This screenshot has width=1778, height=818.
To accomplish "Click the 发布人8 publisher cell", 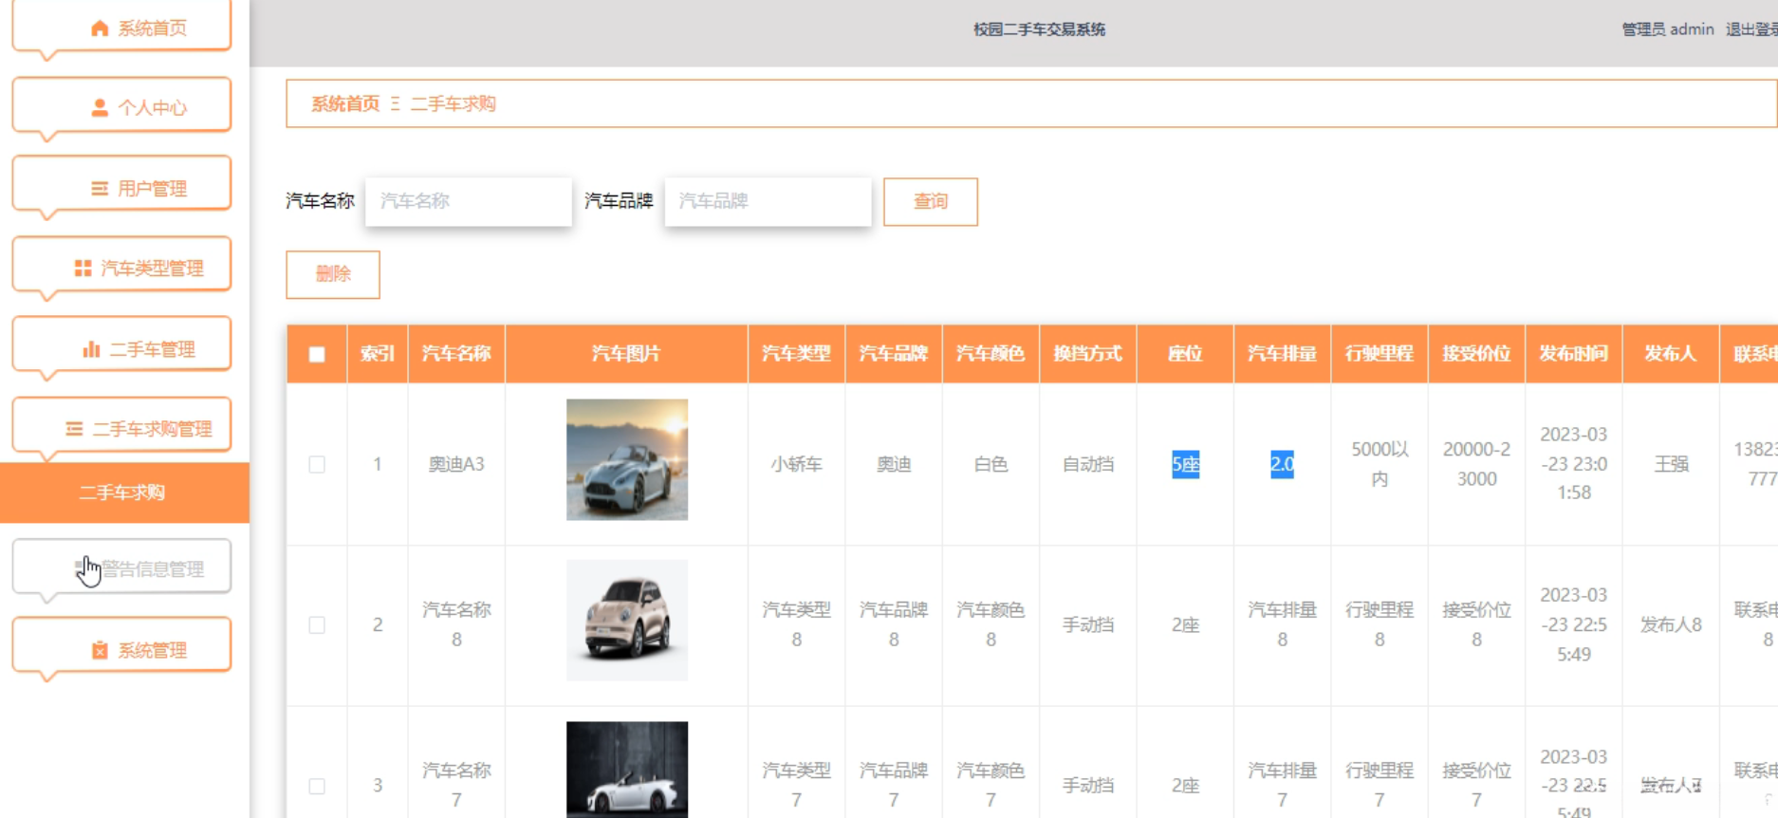I will click(1671, 625).
